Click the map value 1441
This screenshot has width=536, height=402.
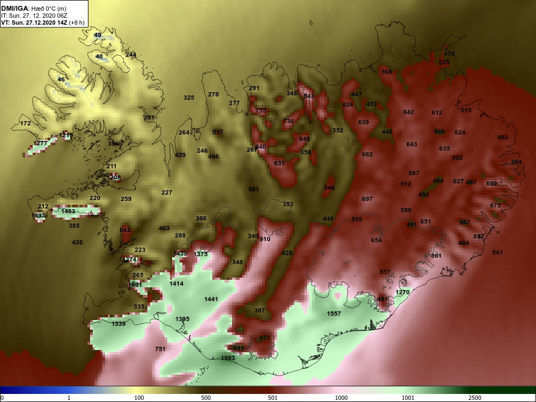211,299
